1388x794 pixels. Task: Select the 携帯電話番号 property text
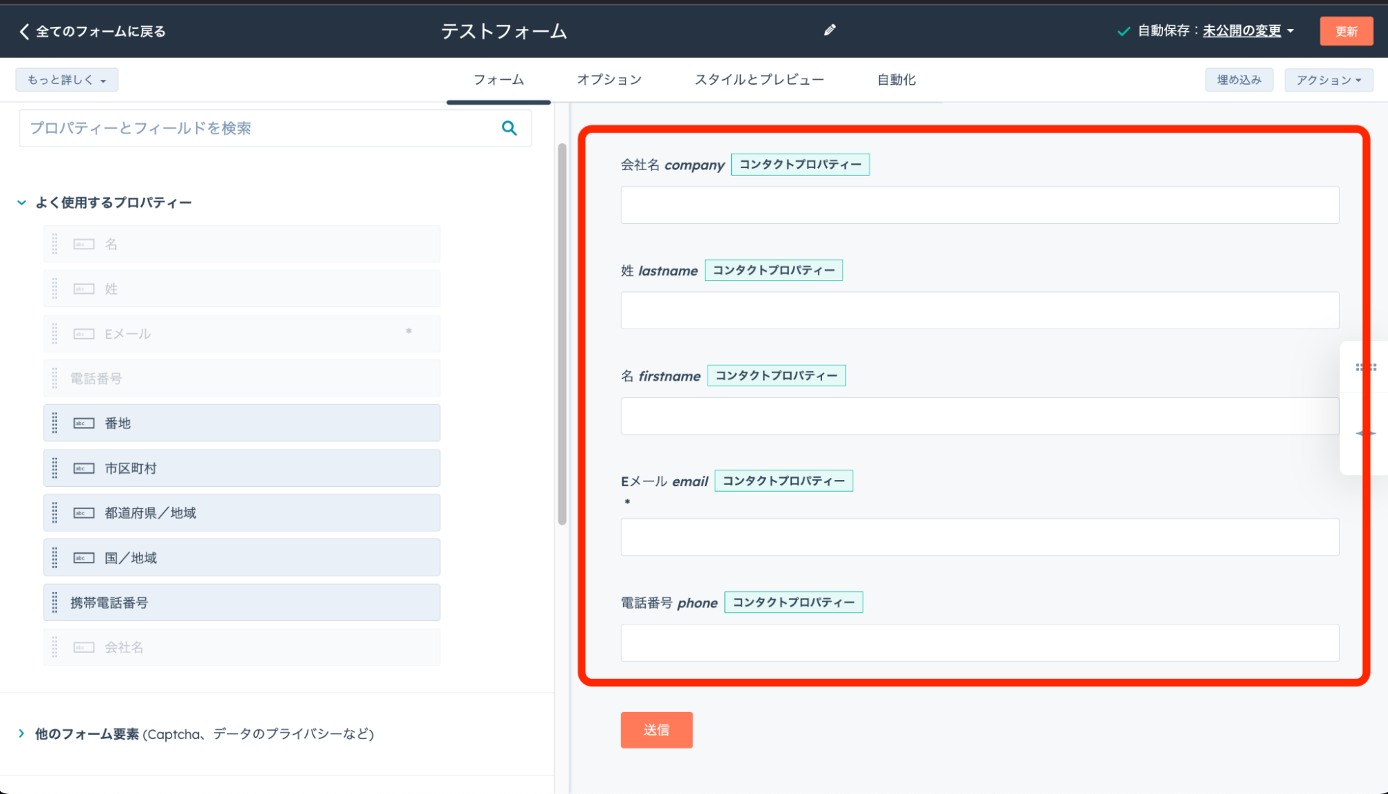coord(109,603)
